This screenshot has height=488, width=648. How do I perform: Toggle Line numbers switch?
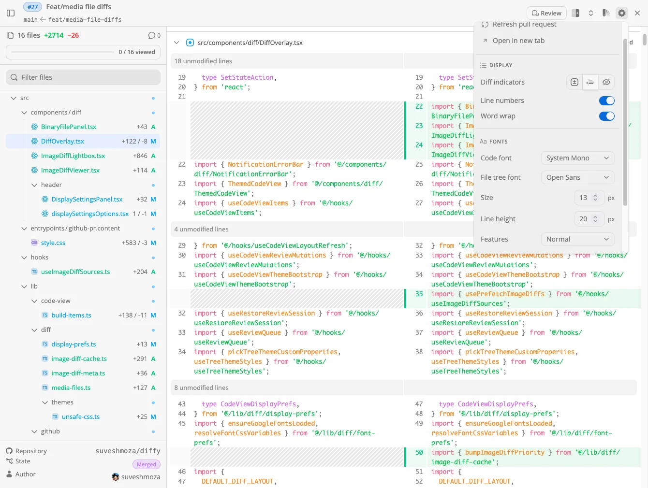pyautogui.click(x=607, y=100)
